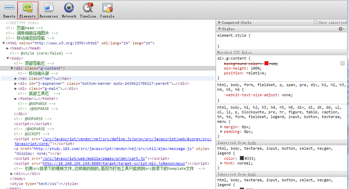
Task: Open the Remote panel
Action: (x=9, y=10)
